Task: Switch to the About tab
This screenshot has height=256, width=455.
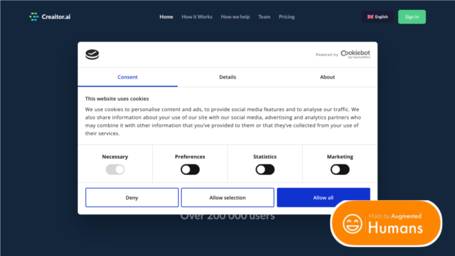Action: coord(328,77)
